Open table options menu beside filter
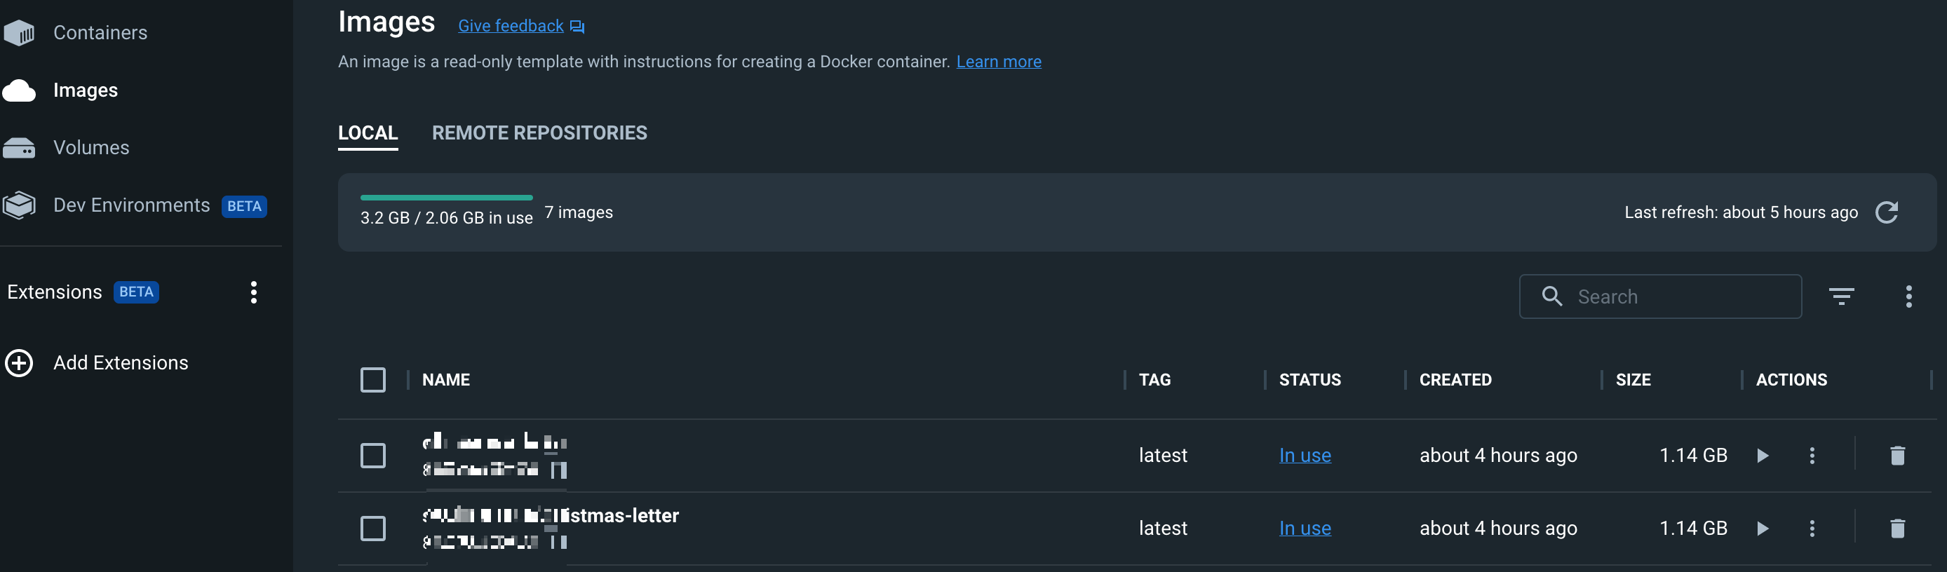This screenshot has width=1947, height=572. (1908, 297)
